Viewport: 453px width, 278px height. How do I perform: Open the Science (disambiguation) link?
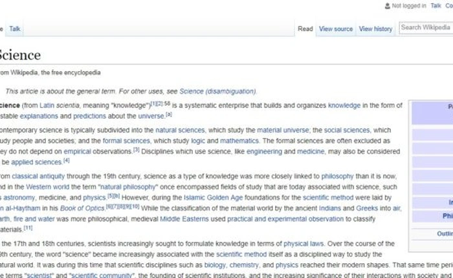pyautogui.click(x=217, y=92)
